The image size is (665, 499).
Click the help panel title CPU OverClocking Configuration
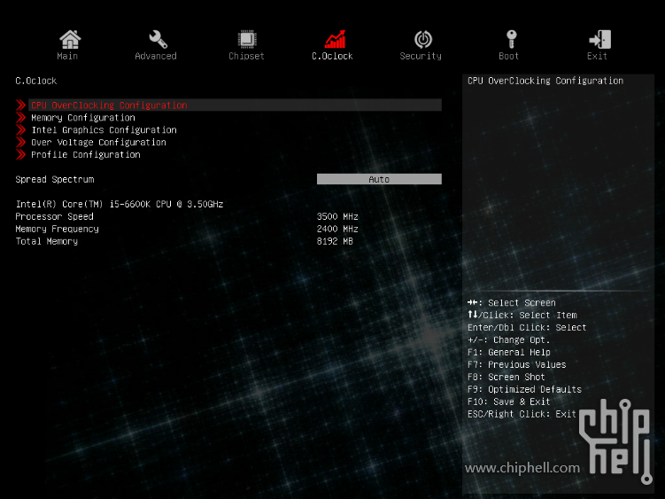(x=545, y=81)
